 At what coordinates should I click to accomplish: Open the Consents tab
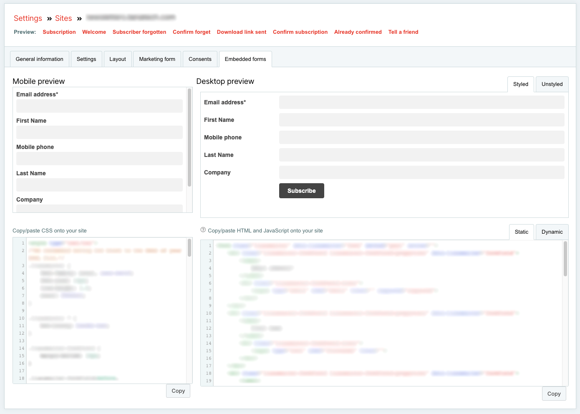[x=200, y=59]
